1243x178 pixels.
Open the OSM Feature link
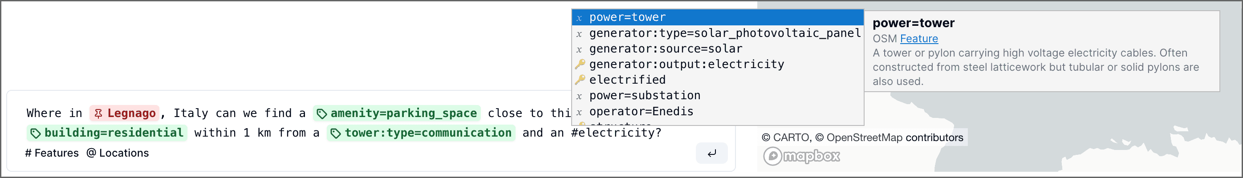[x=918, y=39]
